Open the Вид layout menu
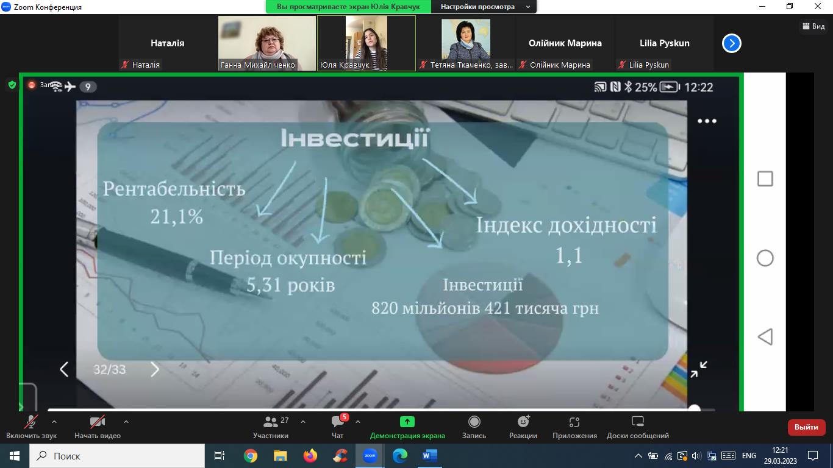The height and width of the screenshot is (468, 833). point(813,26)
